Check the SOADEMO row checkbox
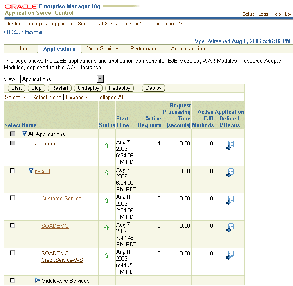 pyautogui.click(x=12, y=225)
